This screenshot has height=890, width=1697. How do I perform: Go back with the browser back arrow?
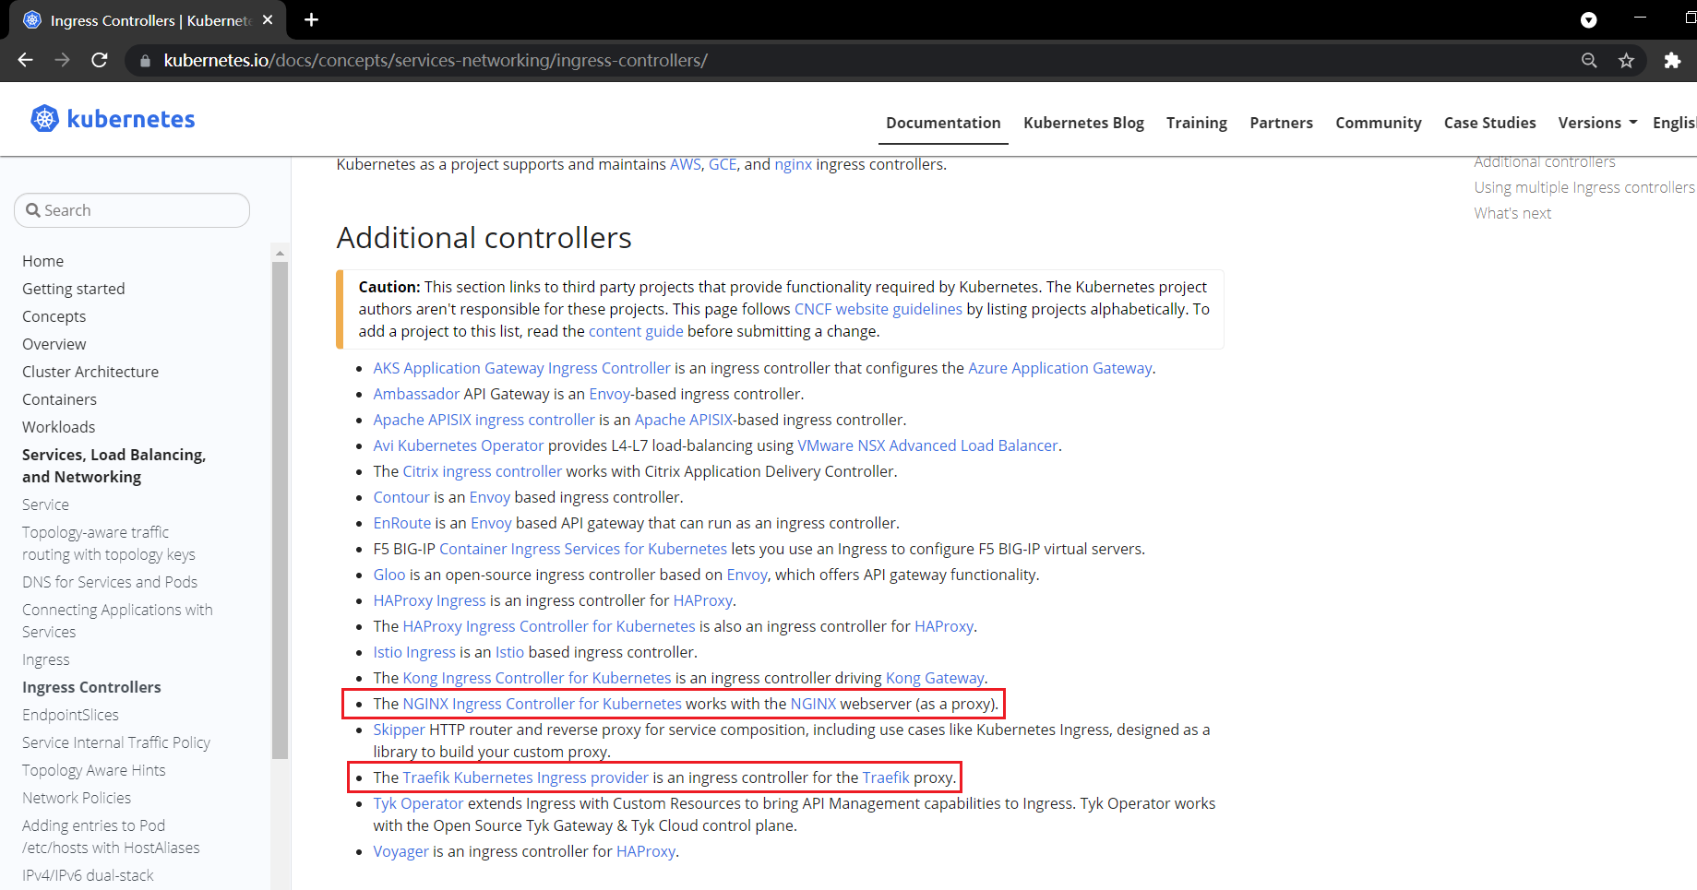pos(25,60)
